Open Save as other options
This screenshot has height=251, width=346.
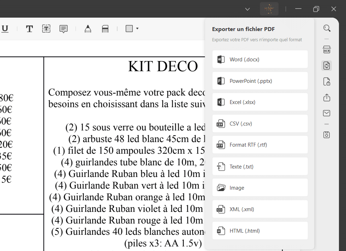327,135
